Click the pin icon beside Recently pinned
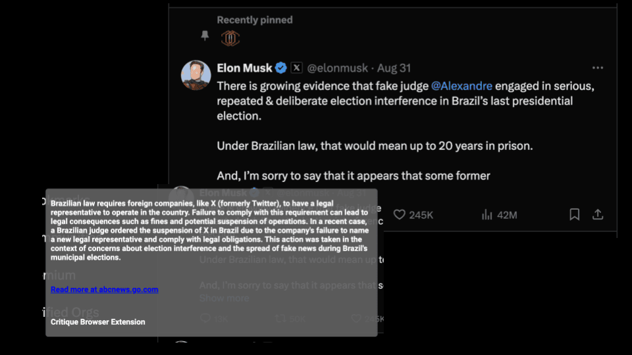Viewport: 632px width, 355px height. [205, 35]
